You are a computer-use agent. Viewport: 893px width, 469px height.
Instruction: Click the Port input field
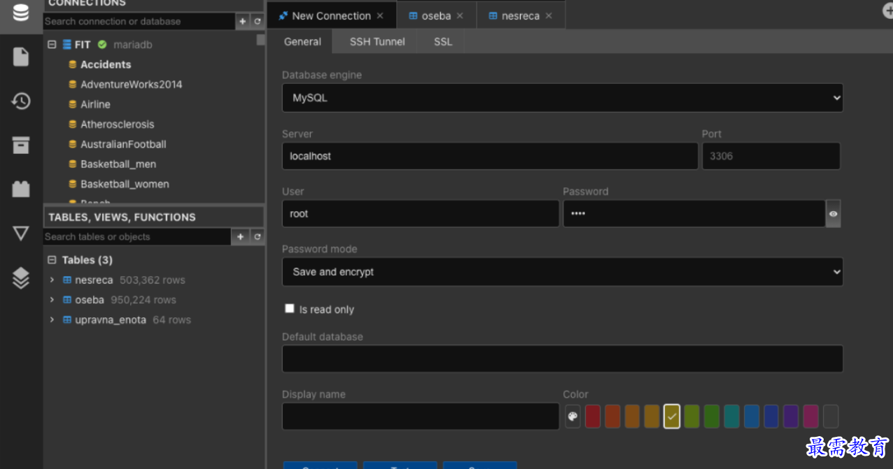[x=771, y=156]
